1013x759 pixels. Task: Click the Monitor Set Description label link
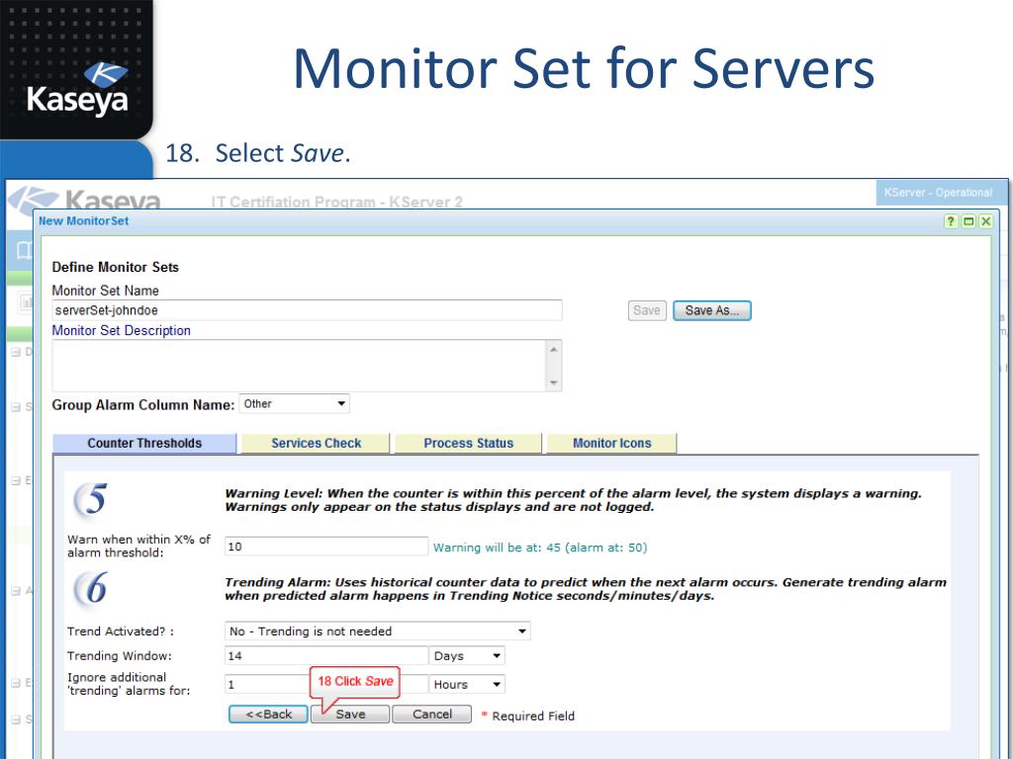click(122, 330)
